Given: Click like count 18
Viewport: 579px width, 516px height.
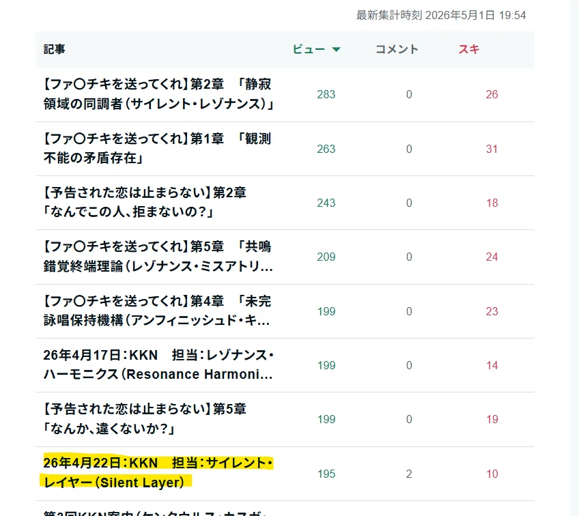Looking at the screenshot, I should (x=492, y=203).
